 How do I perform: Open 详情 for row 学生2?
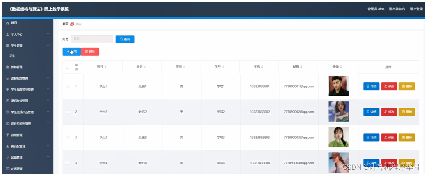(x=371, y=112)
